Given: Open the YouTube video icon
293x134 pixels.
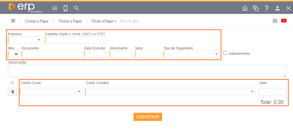Looking at the screenshot, I should [x=284, y=21].
